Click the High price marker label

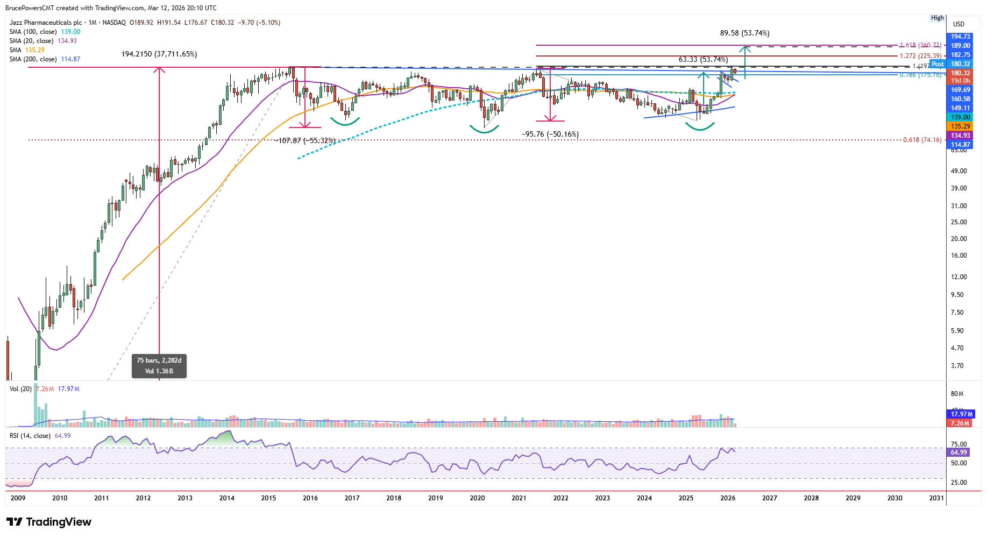pyautogui.click(x=938, y=18)
